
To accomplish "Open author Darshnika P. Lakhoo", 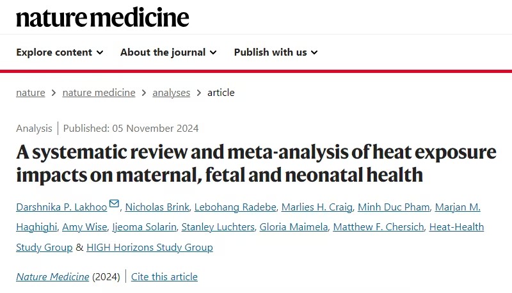I will coord(61,207).
